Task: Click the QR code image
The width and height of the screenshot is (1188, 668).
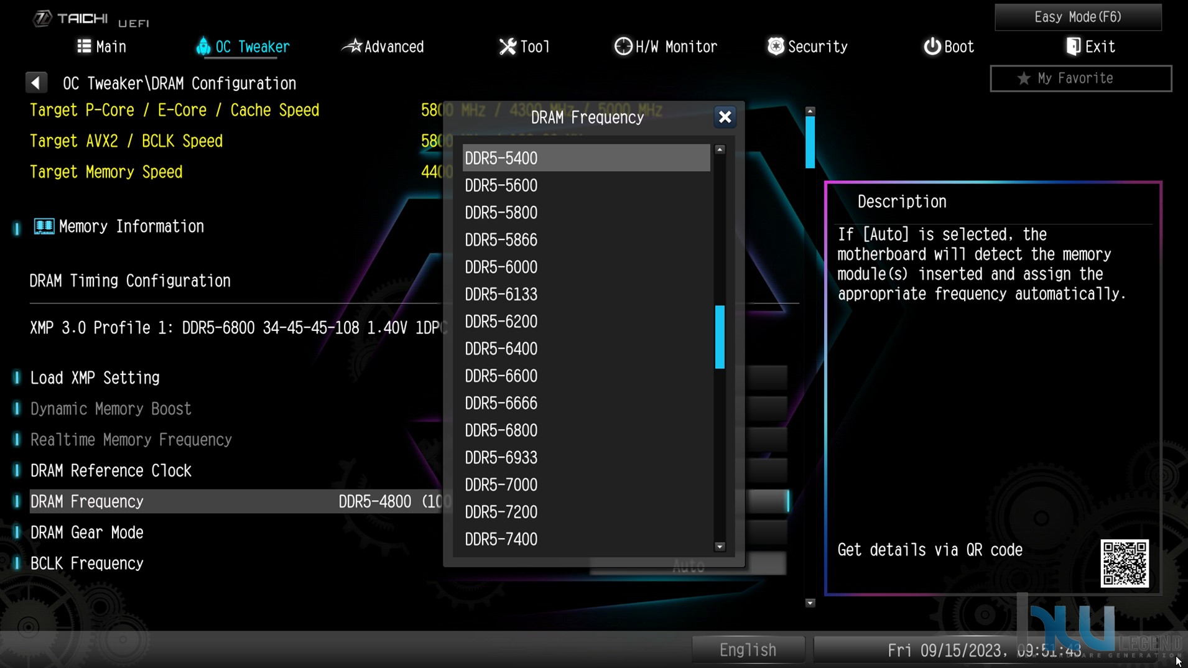Action: coord(1125,564)
